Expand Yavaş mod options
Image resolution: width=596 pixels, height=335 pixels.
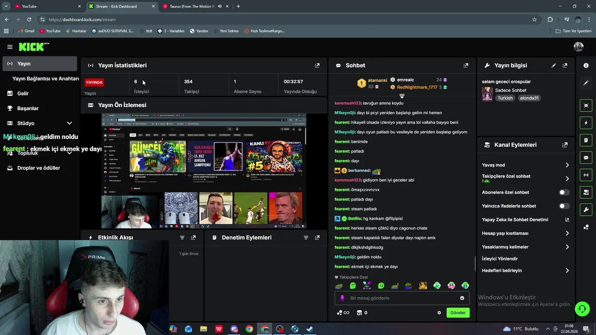567,165
